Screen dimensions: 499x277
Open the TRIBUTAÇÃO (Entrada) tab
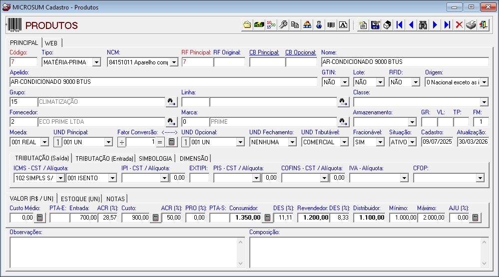104,158
